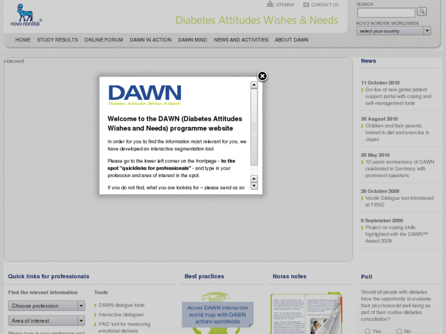The image size is (446, 334).
Task: Open the DAWN dialogue tools link
Action: (121, 305)
